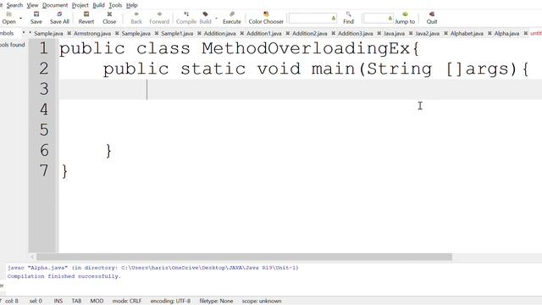542x305 pixels.
Task: Click the javac "Alpha.java" compiler message
Action: coord(152,268)
